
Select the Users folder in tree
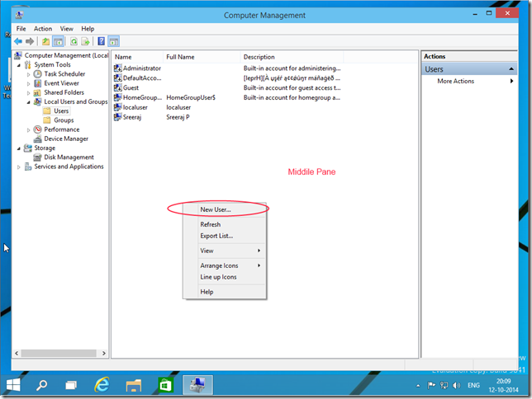[x=57, y=111]
